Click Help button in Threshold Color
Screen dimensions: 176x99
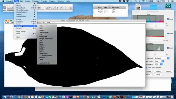click(x=158, y=75)
